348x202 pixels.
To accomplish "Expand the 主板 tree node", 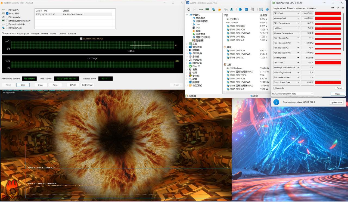I will [187, 44].
